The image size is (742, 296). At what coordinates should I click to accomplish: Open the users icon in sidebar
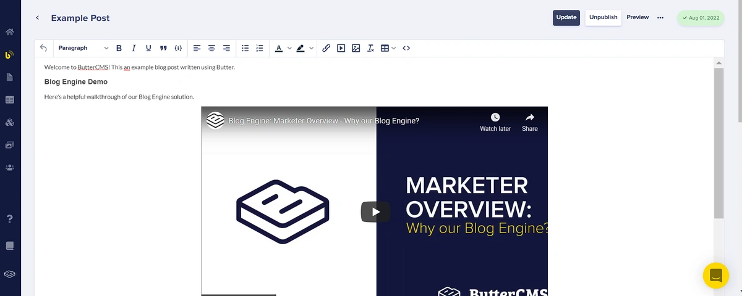(10, 167)
